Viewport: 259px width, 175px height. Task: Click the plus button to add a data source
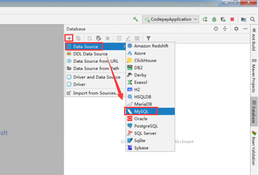(x=69, y=38)
